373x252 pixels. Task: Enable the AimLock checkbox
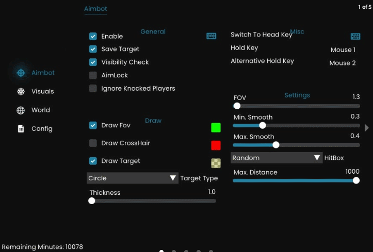[x=93, y=75]
